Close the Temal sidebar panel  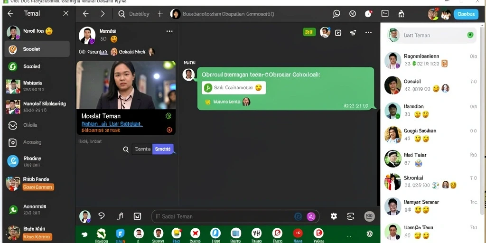point(65,13)
